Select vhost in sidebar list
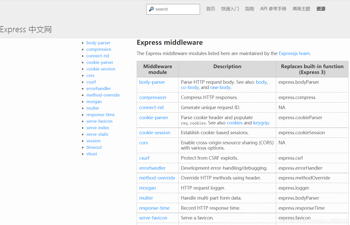The image size is (350, 225). (92, 154)
